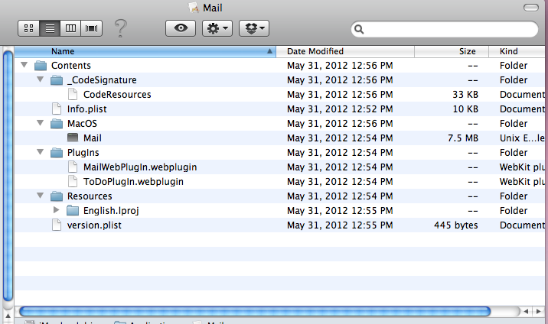Select the CodeResources document icon
Viewport: 548px width, 324px height.
73,94
